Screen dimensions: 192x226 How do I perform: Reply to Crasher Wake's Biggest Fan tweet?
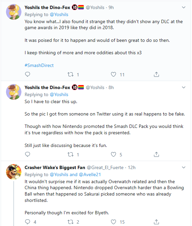point(27,222)
